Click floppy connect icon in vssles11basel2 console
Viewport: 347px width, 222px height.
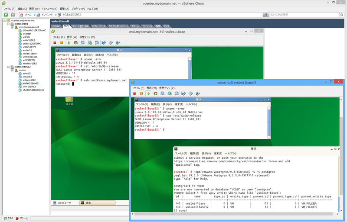(183, 93)
